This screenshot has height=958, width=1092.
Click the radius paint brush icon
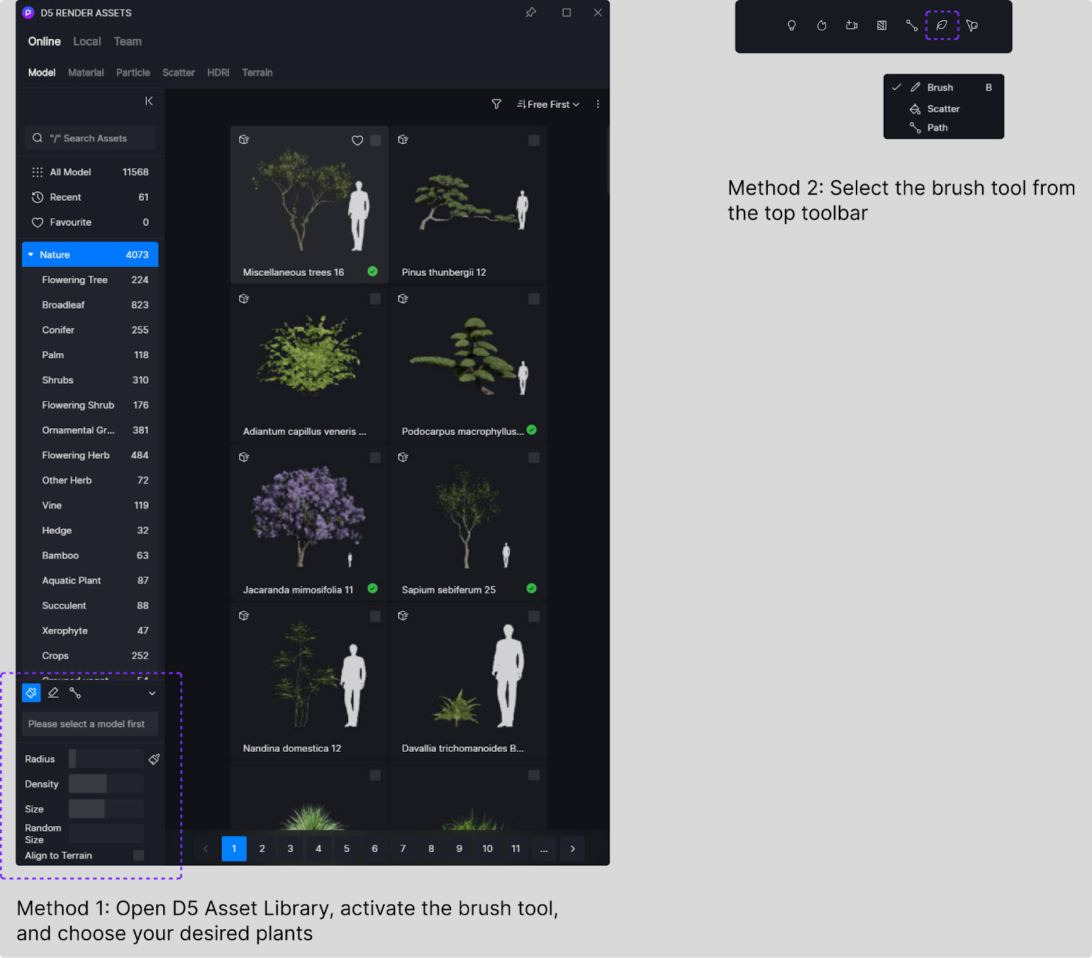point(154,759)
